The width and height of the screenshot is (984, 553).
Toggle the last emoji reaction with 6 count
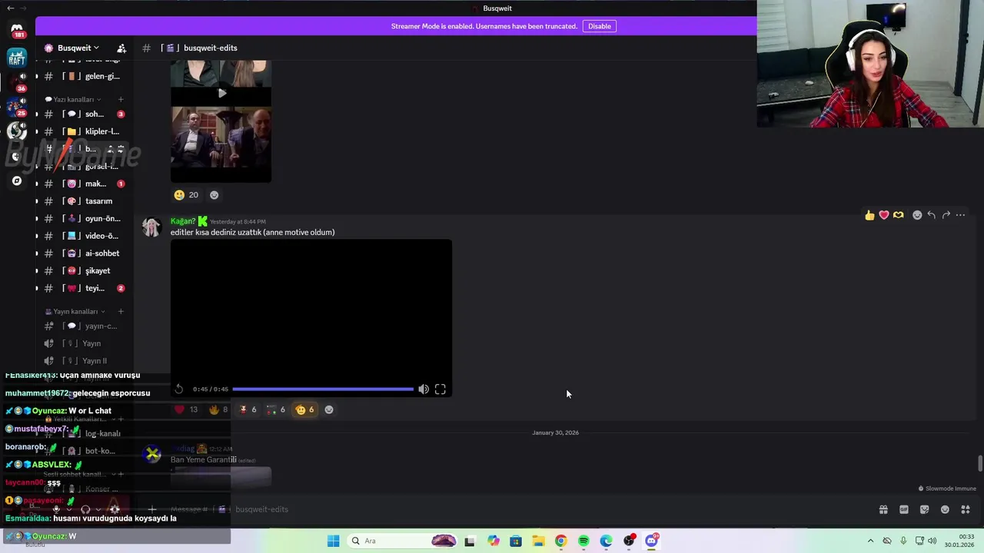(305, 409)
